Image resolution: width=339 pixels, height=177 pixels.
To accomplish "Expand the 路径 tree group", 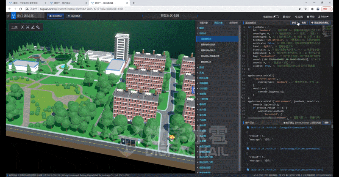I will (202, 67).
